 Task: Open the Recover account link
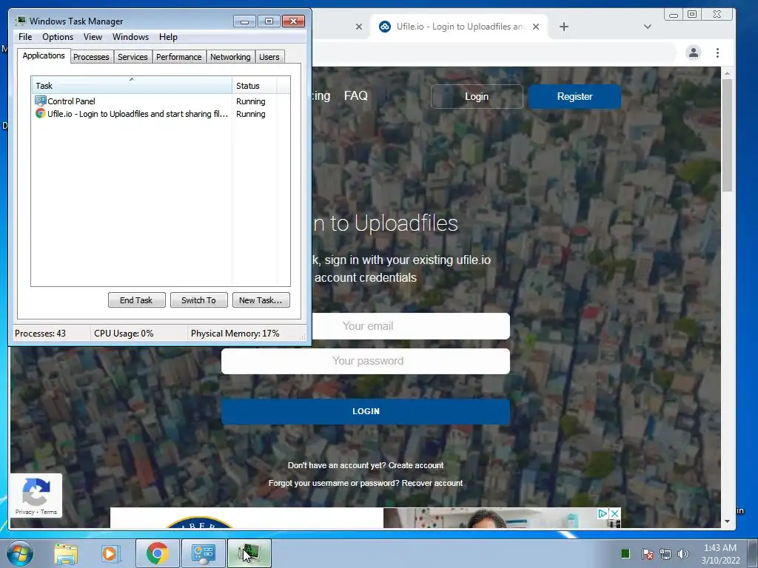point(432,483)
